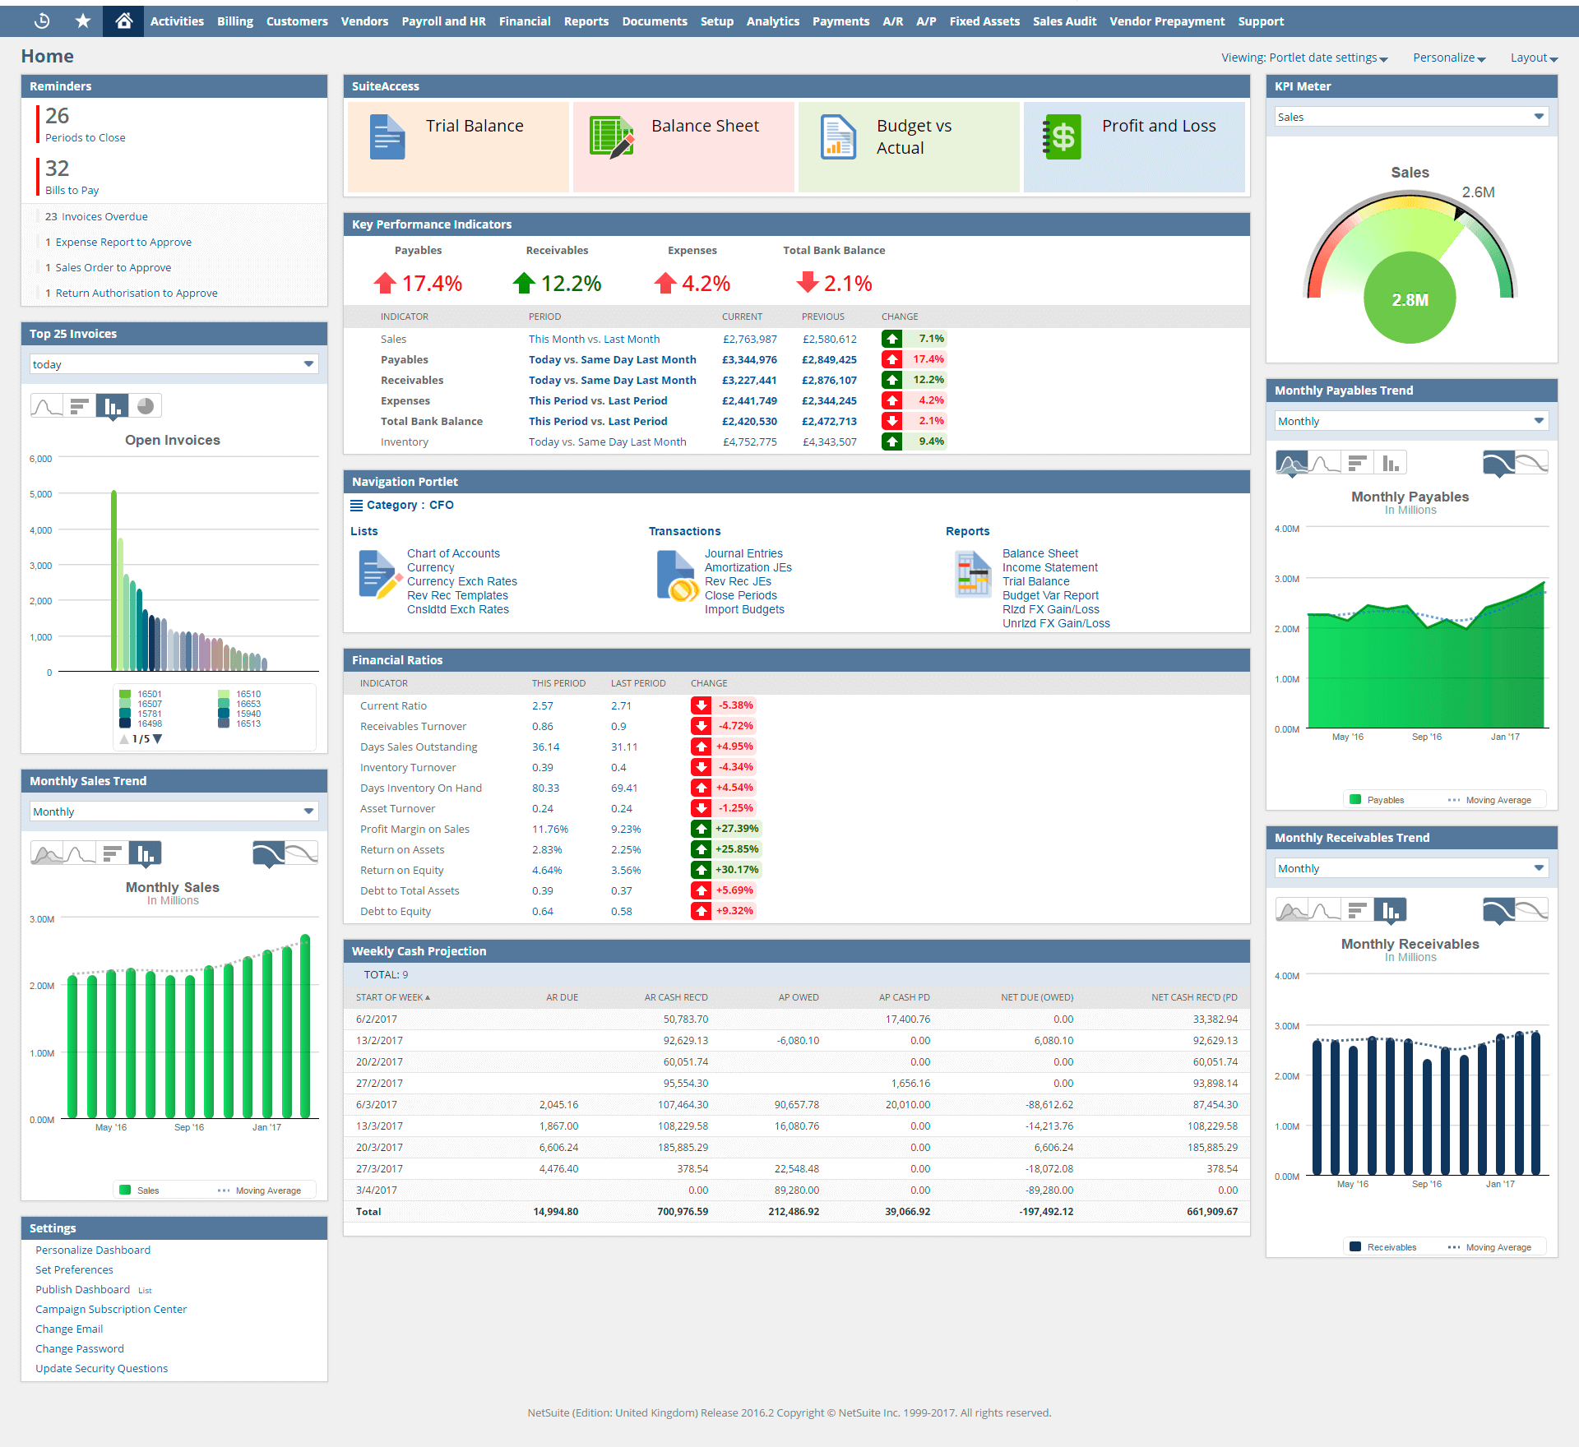
Task: Click the Budget vs Actual report icon
Action: (x=838, y=137)
